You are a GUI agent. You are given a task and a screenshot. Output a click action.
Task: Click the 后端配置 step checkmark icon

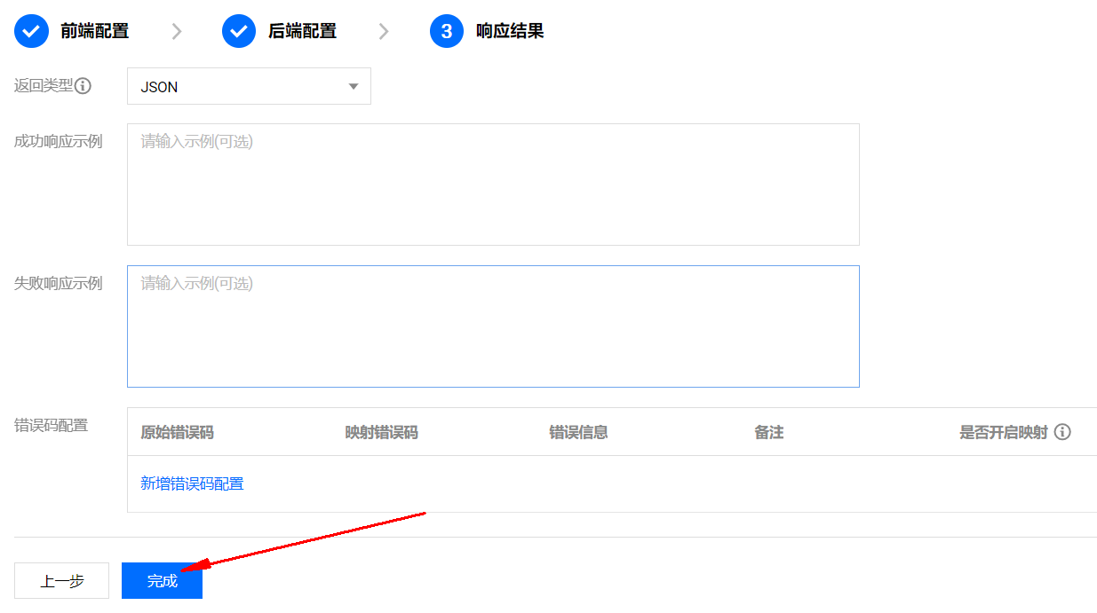(x=239, y=31)
